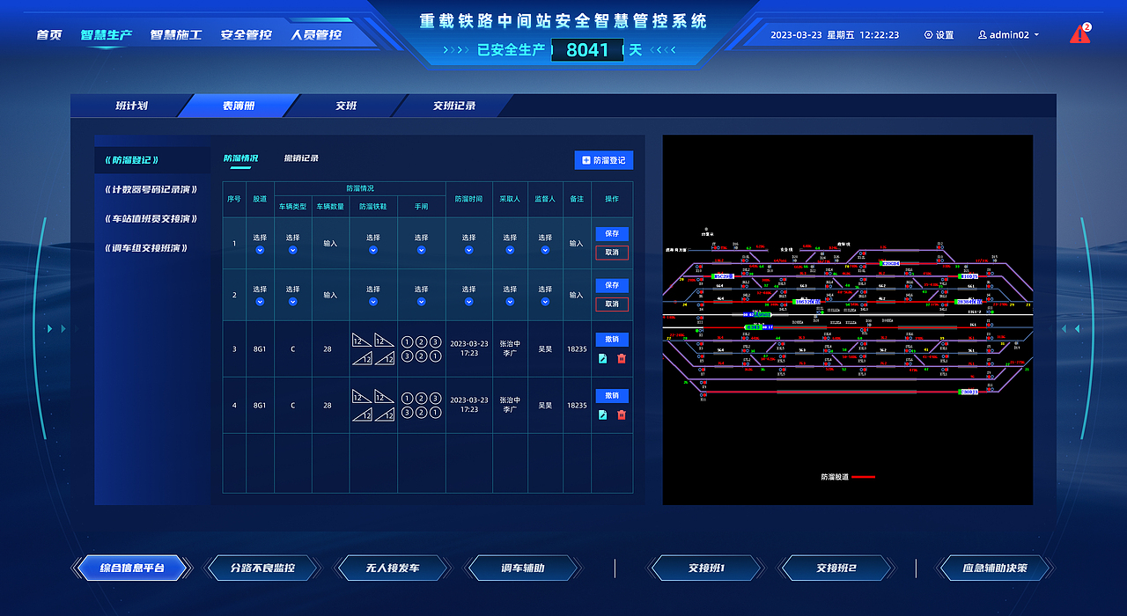The height and width of the screenshot is (616, 1127).
Task: Click 撤销 button in row 3
Action: (x=612, y=339)
